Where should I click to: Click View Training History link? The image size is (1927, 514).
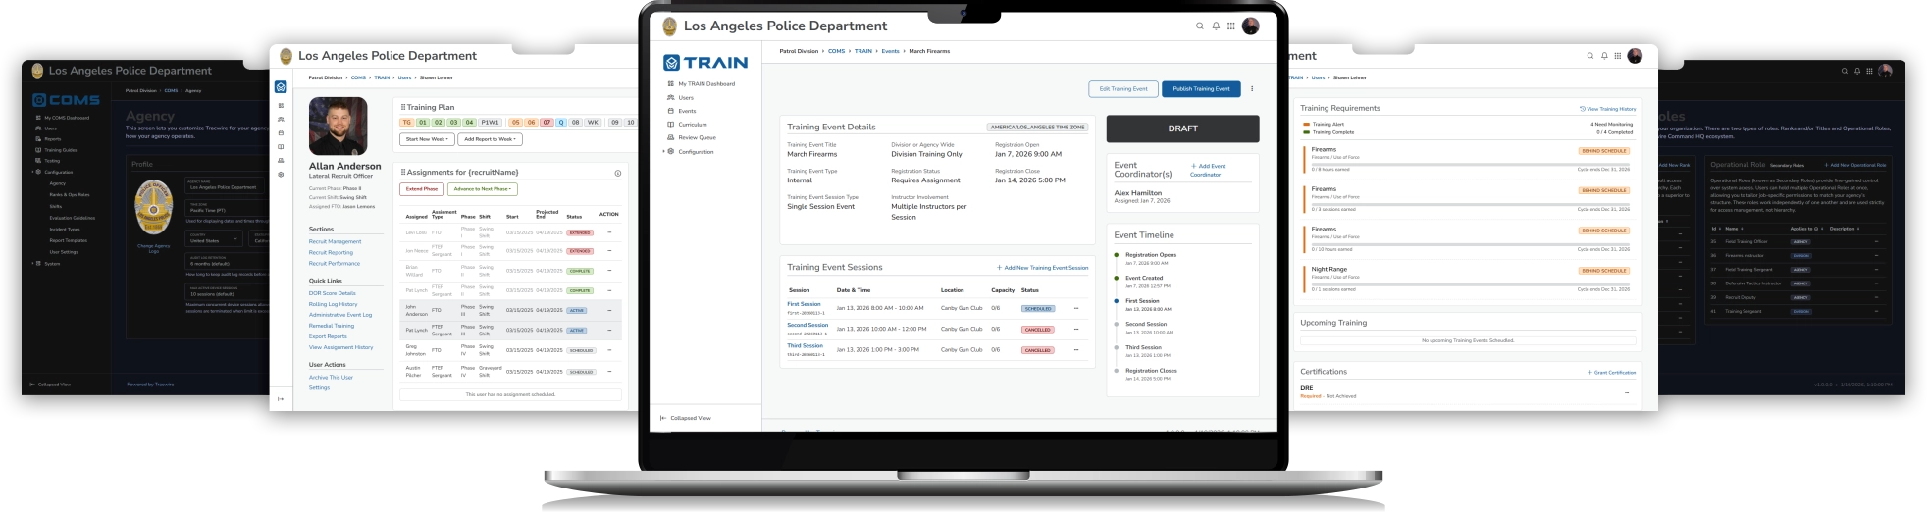[1608, 109]
